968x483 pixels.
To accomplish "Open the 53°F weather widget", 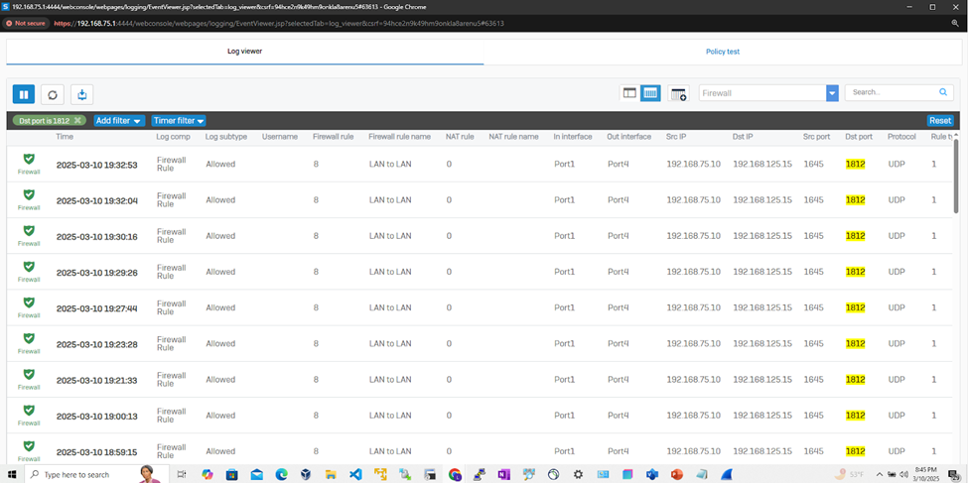I will 850,474.
